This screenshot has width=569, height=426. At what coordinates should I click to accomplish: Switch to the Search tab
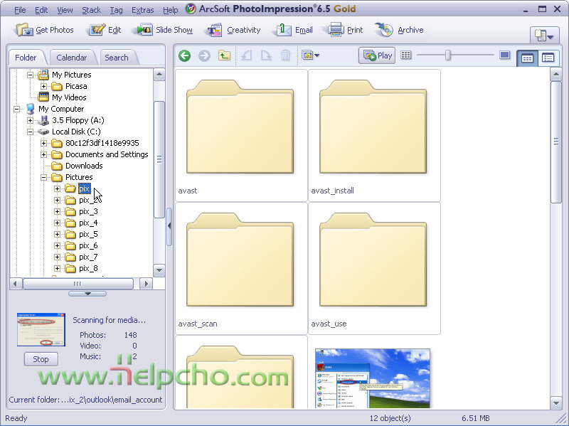pos(117,58)
